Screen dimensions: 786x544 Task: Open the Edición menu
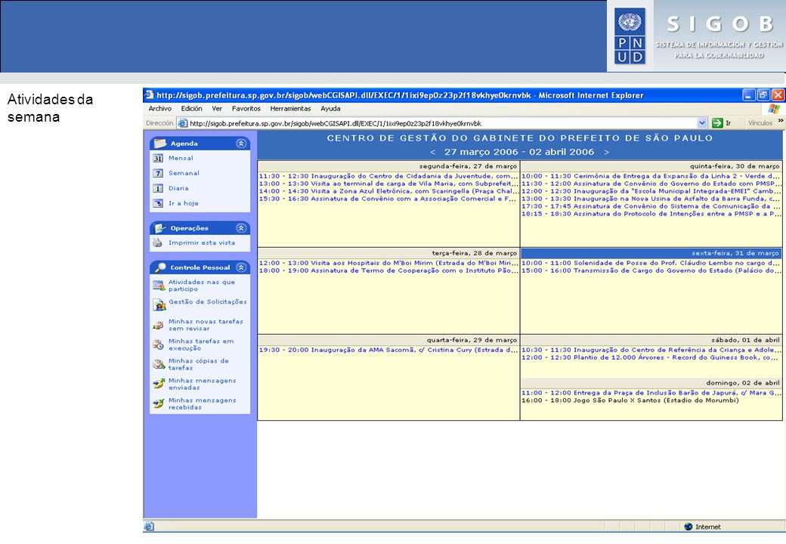(191, 109)
